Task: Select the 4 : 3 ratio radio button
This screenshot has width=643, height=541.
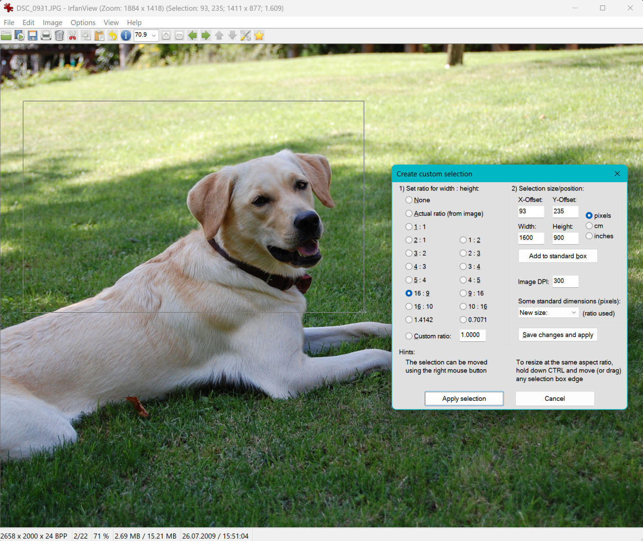Action: [x=409, y=266]
